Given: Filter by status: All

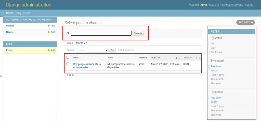Looking at the screenshot, I should [x=212, y=44].
